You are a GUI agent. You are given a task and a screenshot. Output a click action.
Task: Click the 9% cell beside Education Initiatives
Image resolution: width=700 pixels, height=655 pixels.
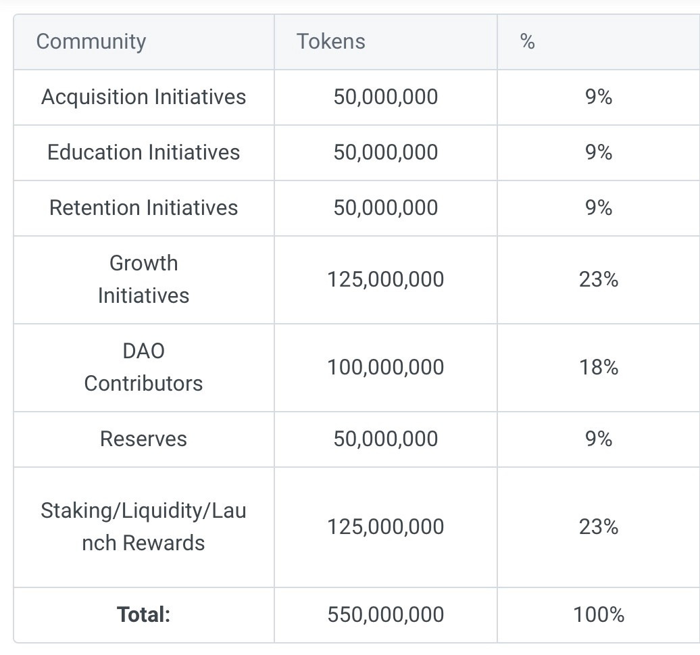click(x=598, y=152)
